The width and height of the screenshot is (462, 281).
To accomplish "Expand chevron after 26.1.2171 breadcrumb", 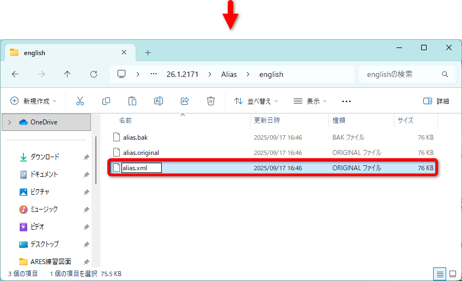I will tap(210, 74).
